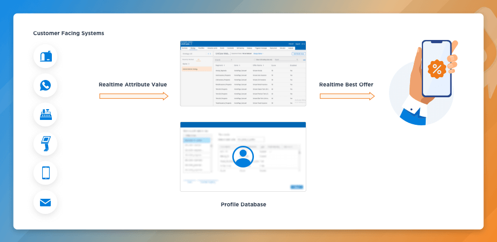Click the cash register point-of-sale icon
This screenshot has height=242, width=497.
pos(45,115)
